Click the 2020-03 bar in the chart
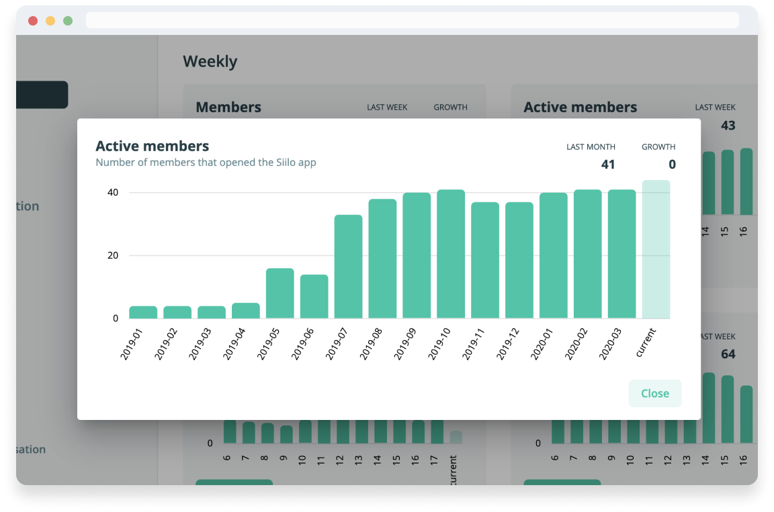This screenshot has height=512, width=774. click(621, 254)
